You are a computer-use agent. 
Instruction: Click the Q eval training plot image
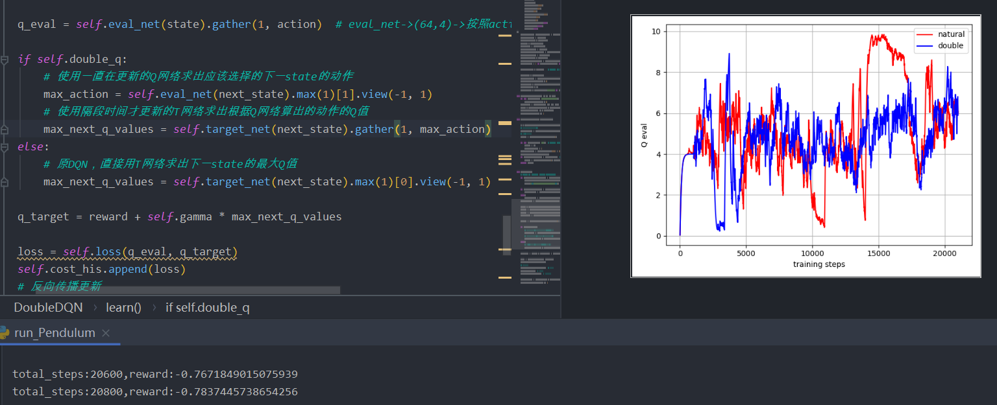pos(805,146)
